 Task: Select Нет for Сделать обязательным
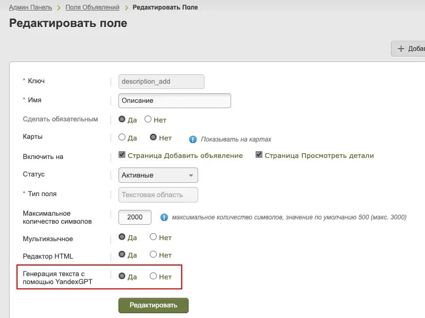click(148, 120)
